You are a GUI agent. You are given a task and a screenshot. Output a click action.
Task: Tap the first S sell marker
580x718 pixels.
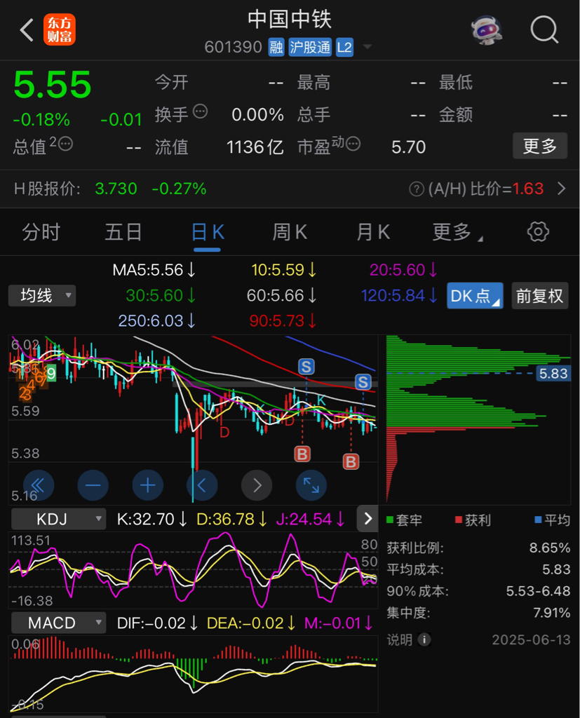click(306, 366)
